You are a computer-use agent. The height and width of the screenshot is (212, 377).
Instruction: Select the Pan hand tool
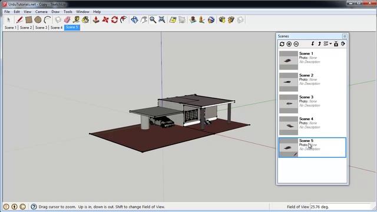144,20
